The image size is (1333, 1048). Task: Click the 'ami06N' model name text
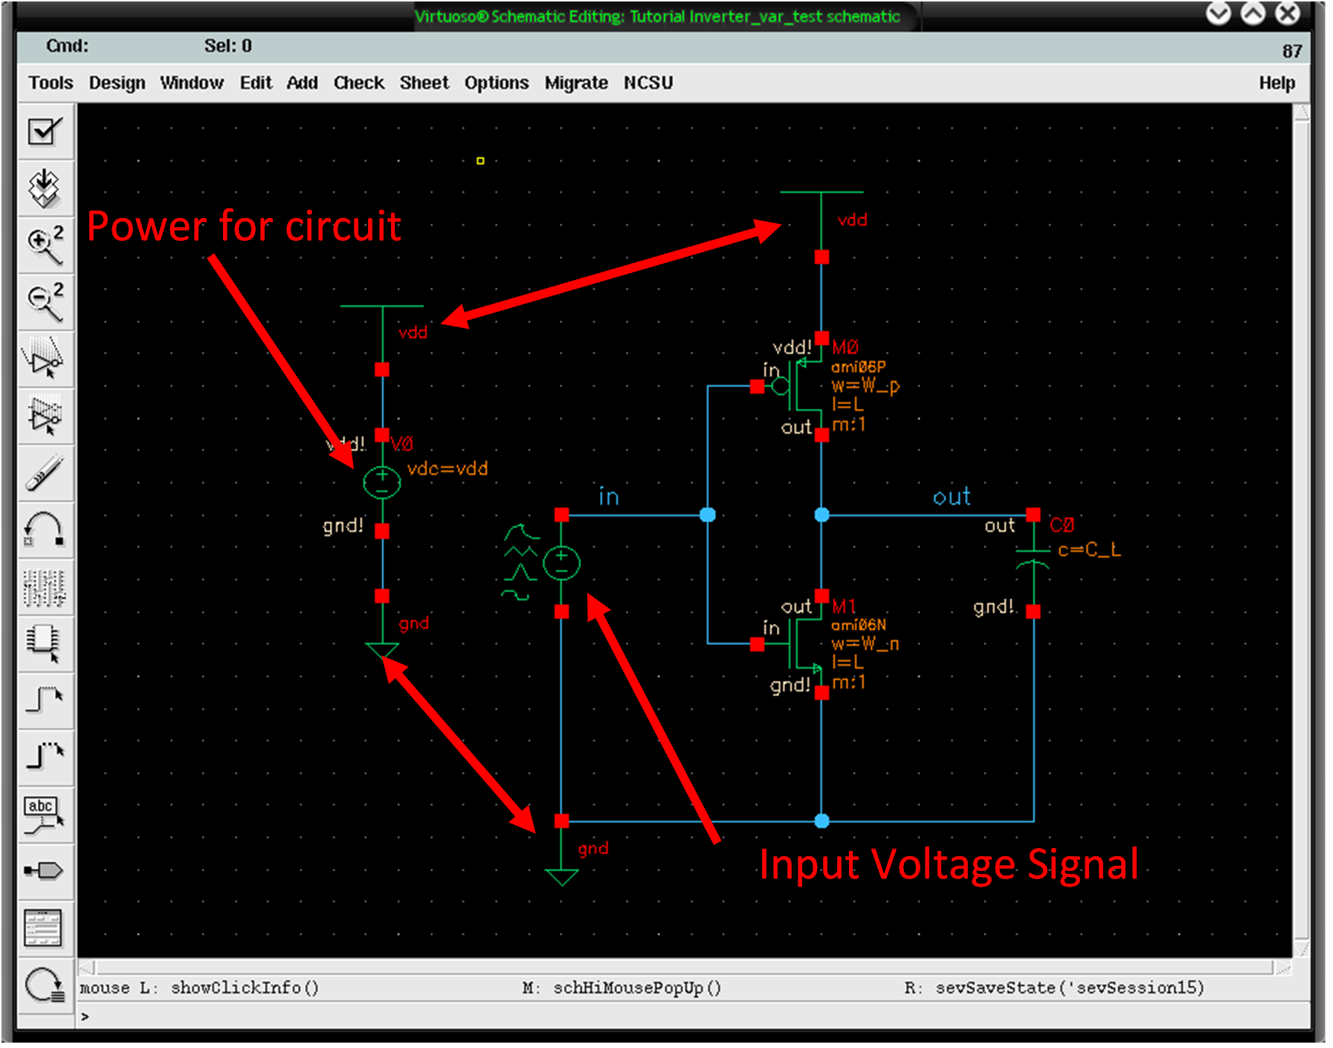[858, 625]
